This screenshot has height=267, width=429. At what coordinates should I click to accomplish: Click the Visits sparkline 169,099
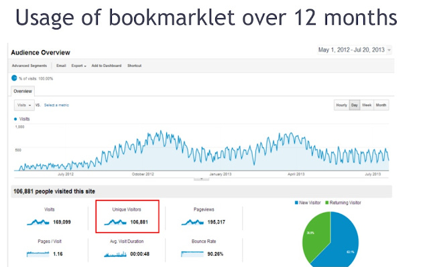[38, 222]
